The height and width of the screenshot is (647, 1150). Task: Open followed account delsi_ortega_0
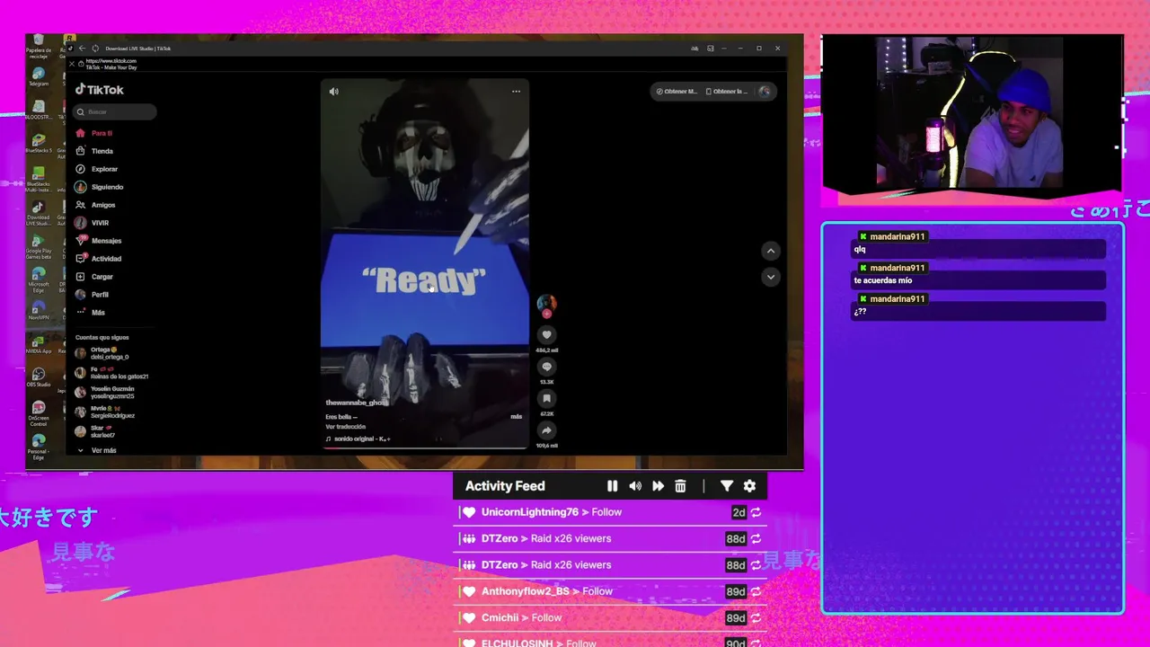coord(102,353)
